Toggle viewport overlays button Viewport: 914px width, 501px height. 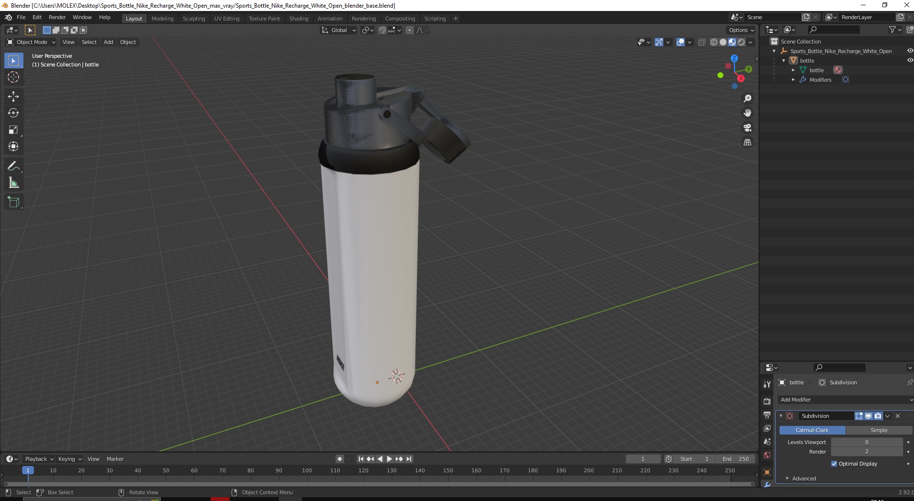click(680, 42)
